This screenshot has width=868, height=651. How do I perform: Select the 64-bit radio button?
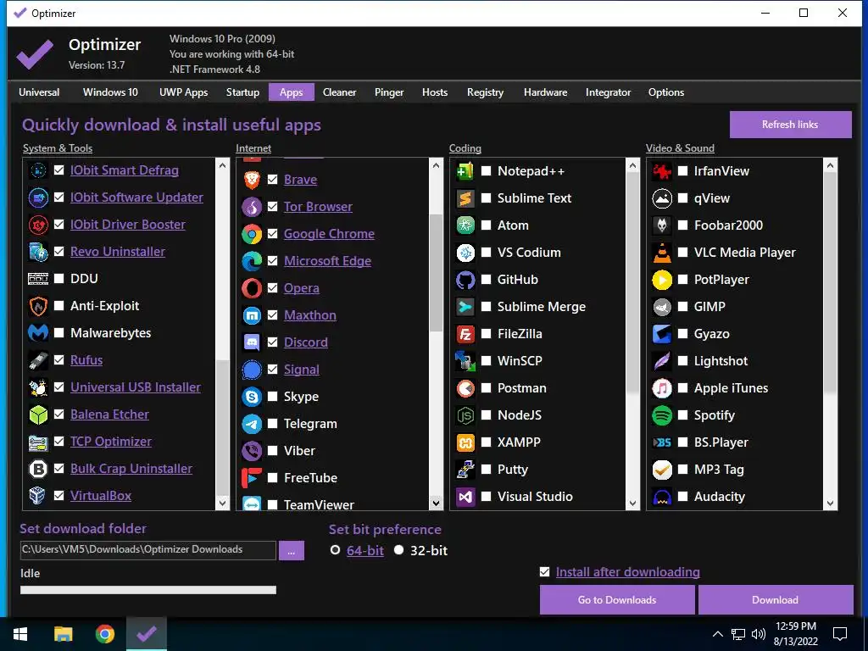point(335,550)
